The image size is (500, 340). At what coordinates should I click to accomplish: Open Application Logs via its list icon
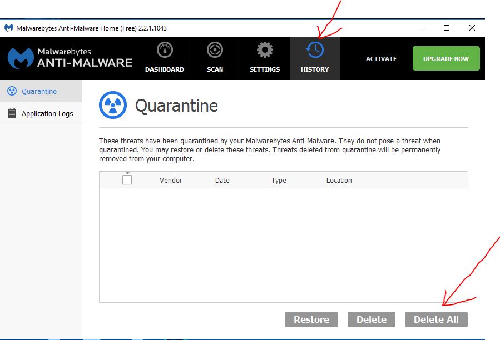coord(11,113)
